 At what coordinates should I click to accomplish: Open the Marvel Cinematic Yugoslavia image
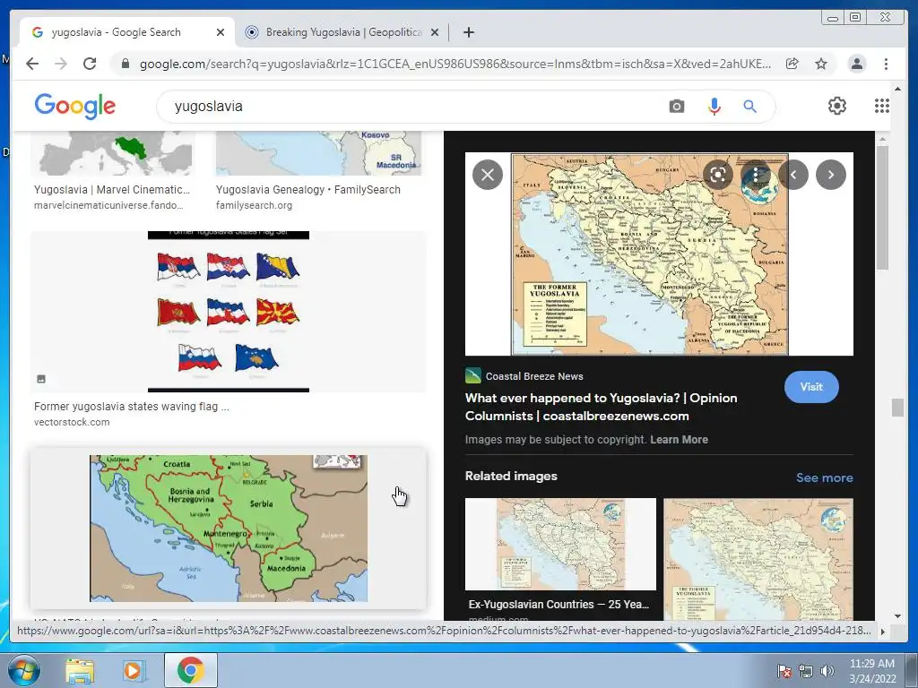(112, 153)
